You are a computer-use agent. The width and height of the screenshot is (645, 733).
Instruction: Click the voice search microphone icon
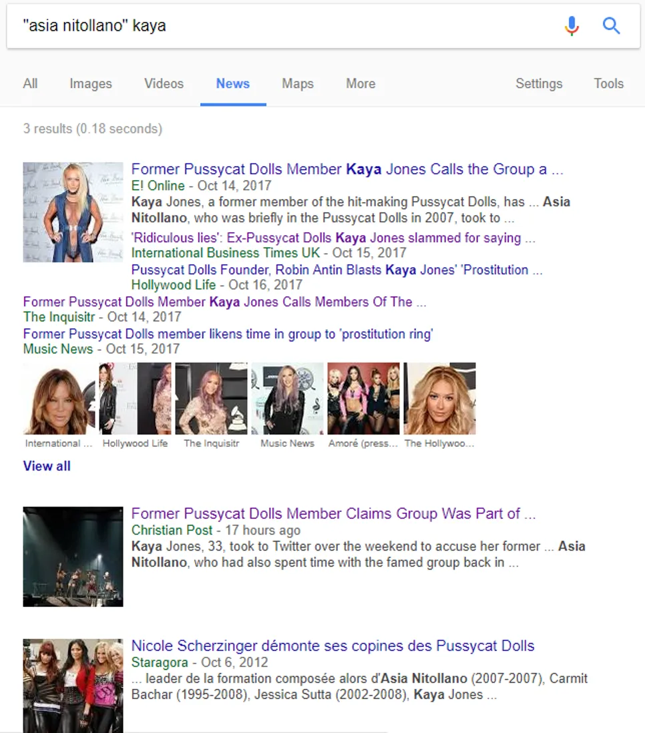572,26
